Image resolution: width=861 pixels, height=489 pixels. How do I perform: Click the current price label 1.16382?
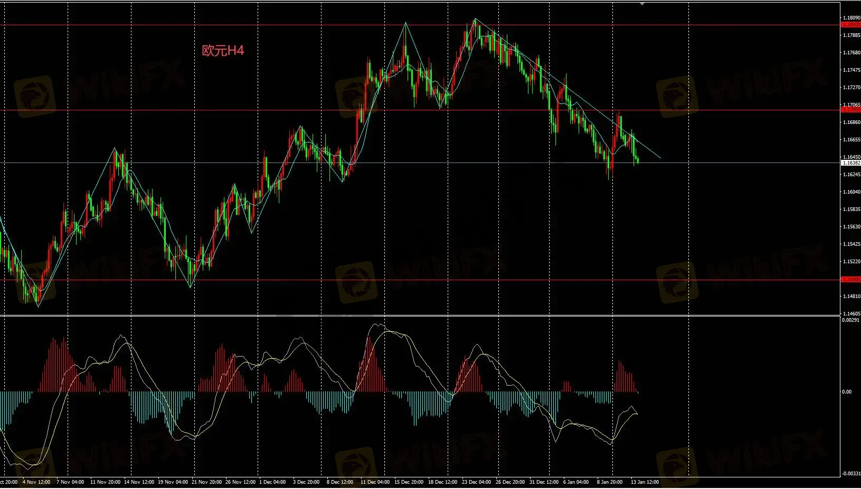(851, 163)
